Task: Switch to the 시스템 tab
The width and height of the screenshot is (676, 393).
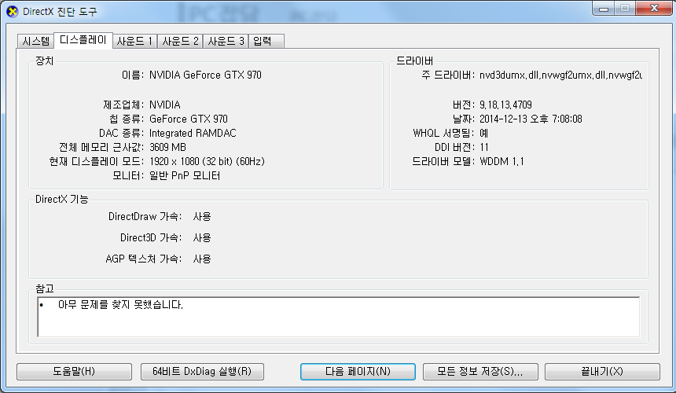Action: [36, 41]
